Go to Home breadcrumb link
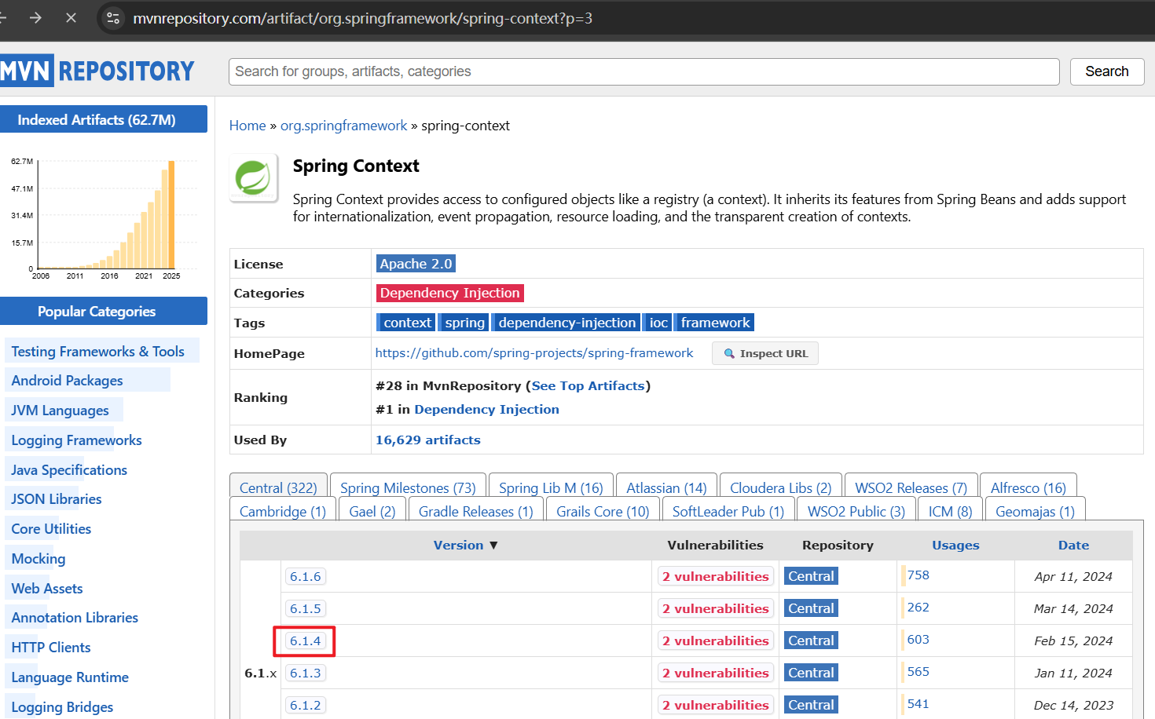This screenshot has height=719, width=1155. coord(247,126)
